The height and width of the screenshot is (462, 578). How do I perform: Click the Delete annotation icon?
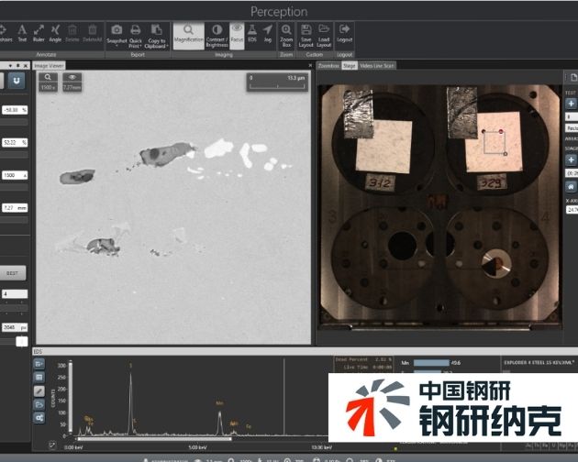(x=72, y=33)
